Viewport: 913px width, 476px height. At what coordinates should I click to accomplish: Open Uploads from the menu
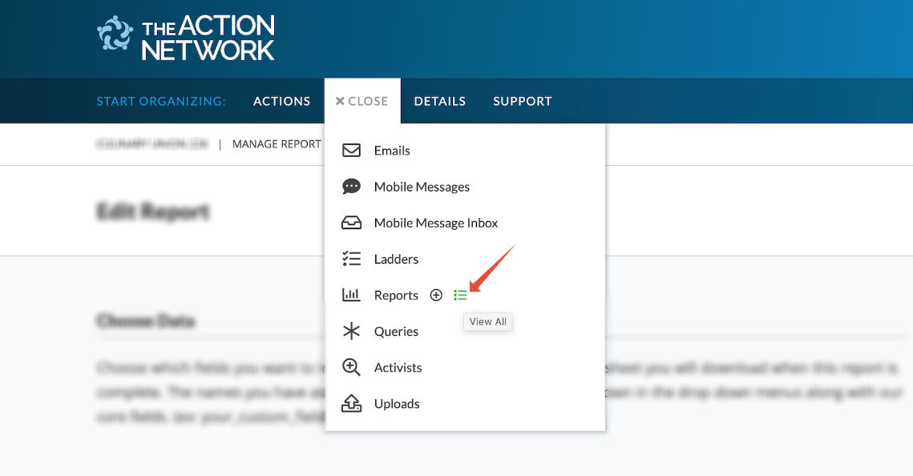click(x=397, y=403)
